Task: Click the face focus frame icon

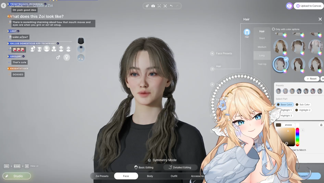Action: [159, 6]
